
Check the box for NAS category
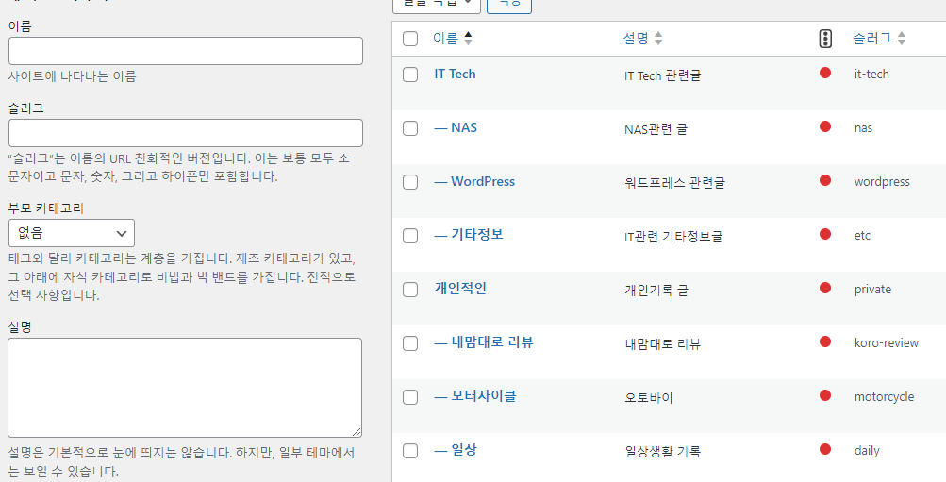click(410, 128)
